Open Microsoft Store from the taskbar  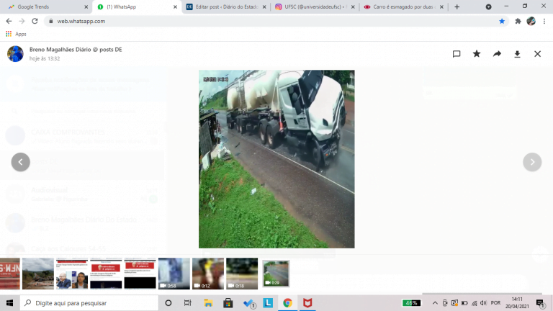pos(228,303)
